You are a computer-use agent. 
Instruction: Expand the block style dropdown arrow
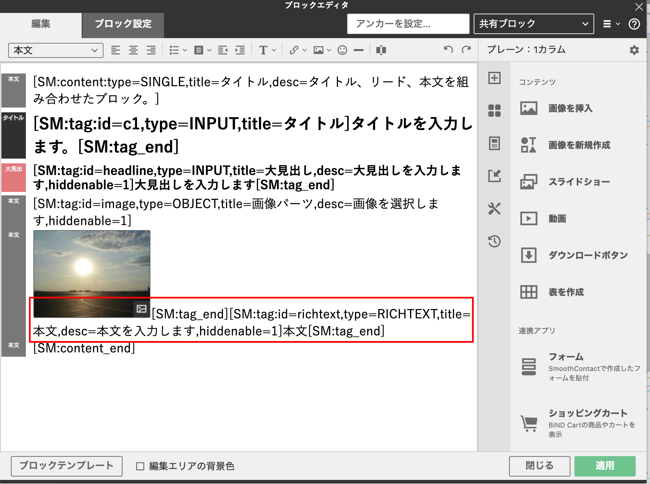coord(209,50)
